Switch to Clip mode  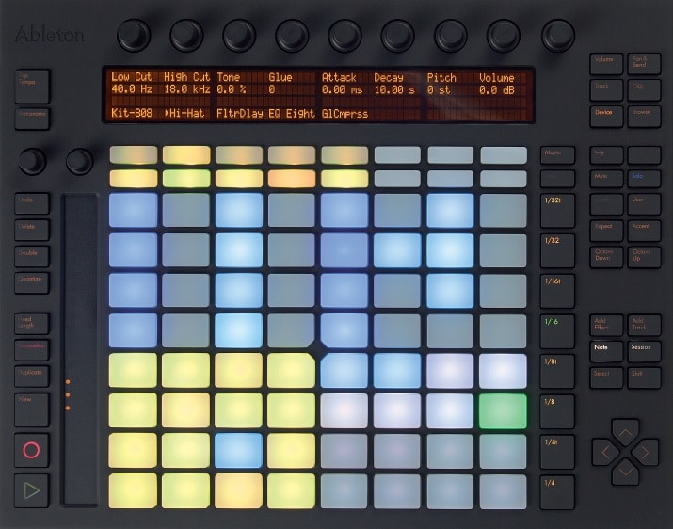pos(644,90)
